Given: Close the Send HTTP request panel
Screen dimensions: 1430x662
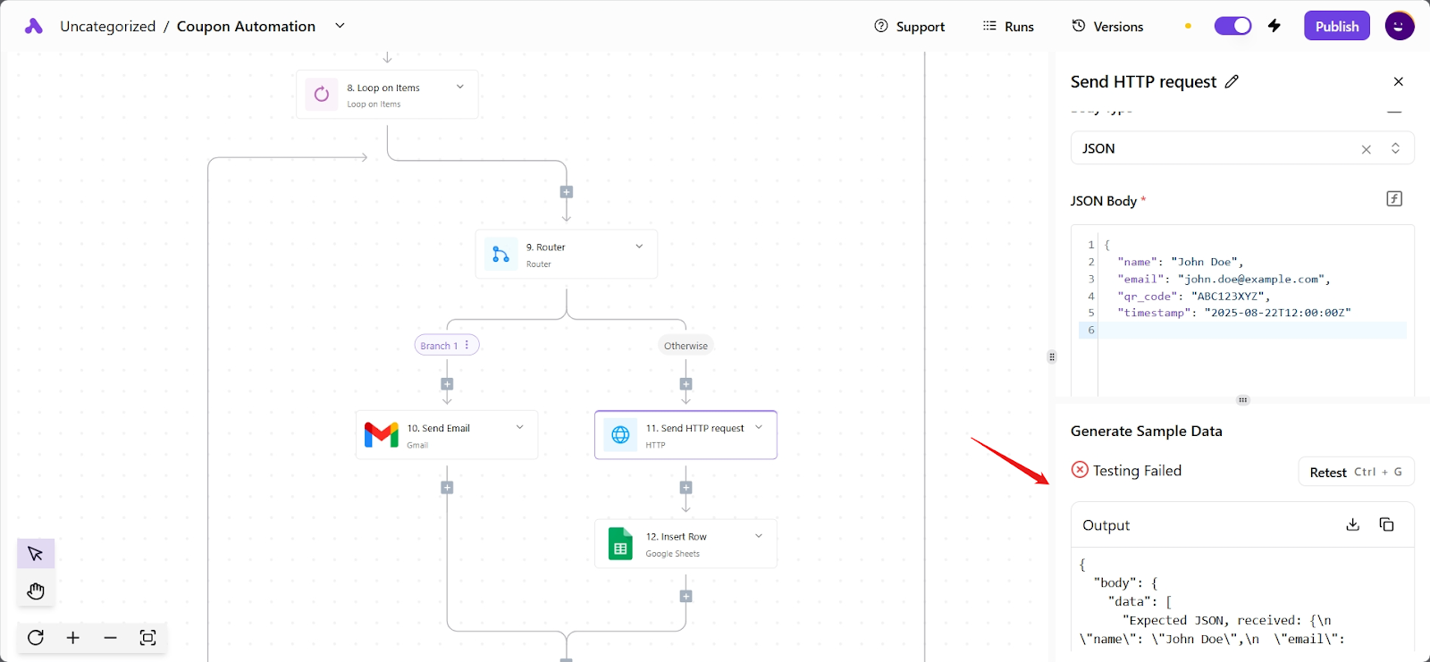Looking at the screenshot, I should tap(1399, 81).
